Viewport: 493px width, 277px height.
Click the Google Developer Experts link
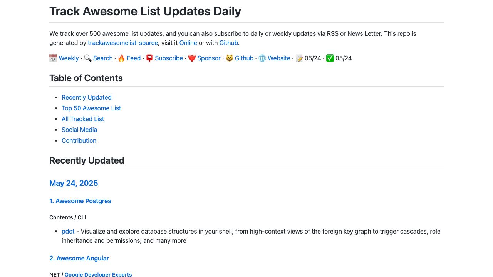(x=98, y=274)
